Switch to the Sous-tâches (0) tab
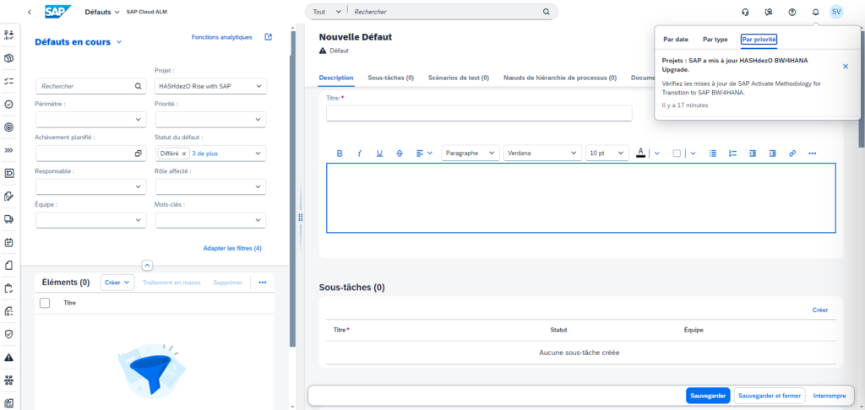865x410 pixels. point(390,78)
